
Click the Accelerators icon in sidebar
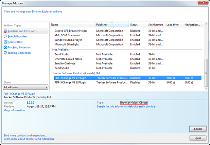(x=5, y=42)
